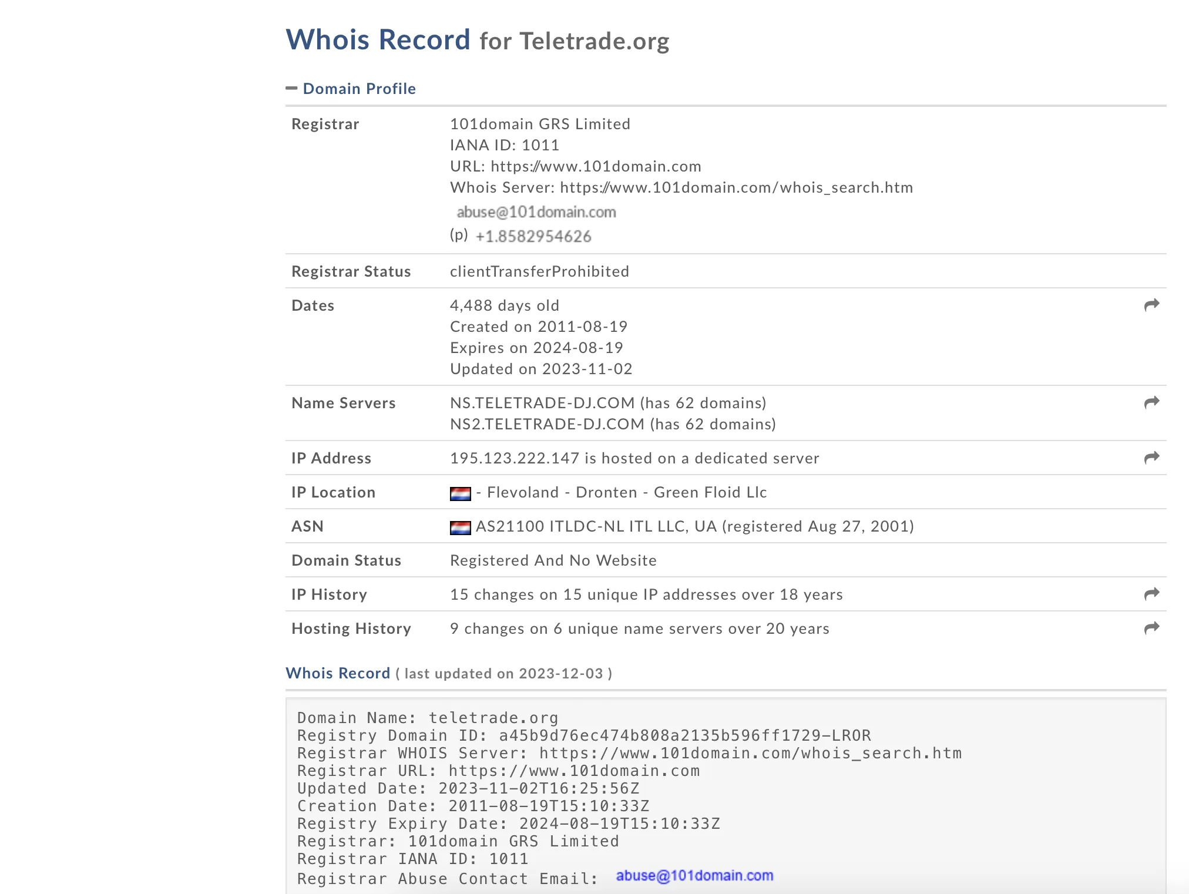The image size is (1189, 894).
Task: Open the Domain Profile heading link
Action: tap(359, 89)
